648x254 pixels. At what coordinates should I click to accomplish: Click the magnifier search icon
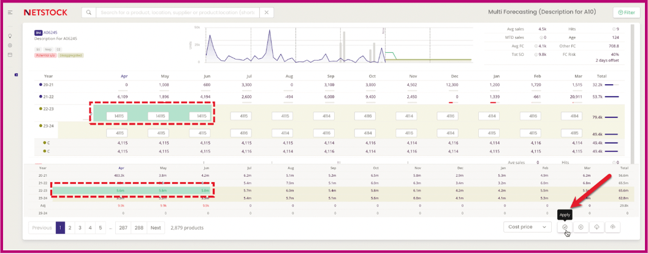[89, 12]
